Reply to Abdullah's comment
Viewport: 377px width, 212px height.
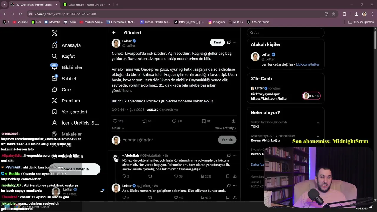pos(125,176)
